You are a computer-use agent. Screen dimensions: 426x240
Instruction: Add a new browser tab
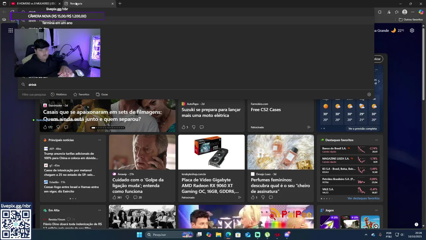tap(120, 4)
